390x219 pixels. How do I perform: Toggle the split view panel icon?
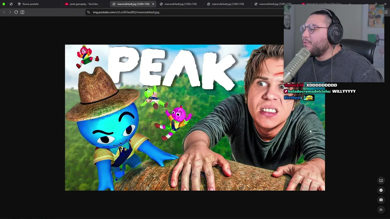coord(22,12)
